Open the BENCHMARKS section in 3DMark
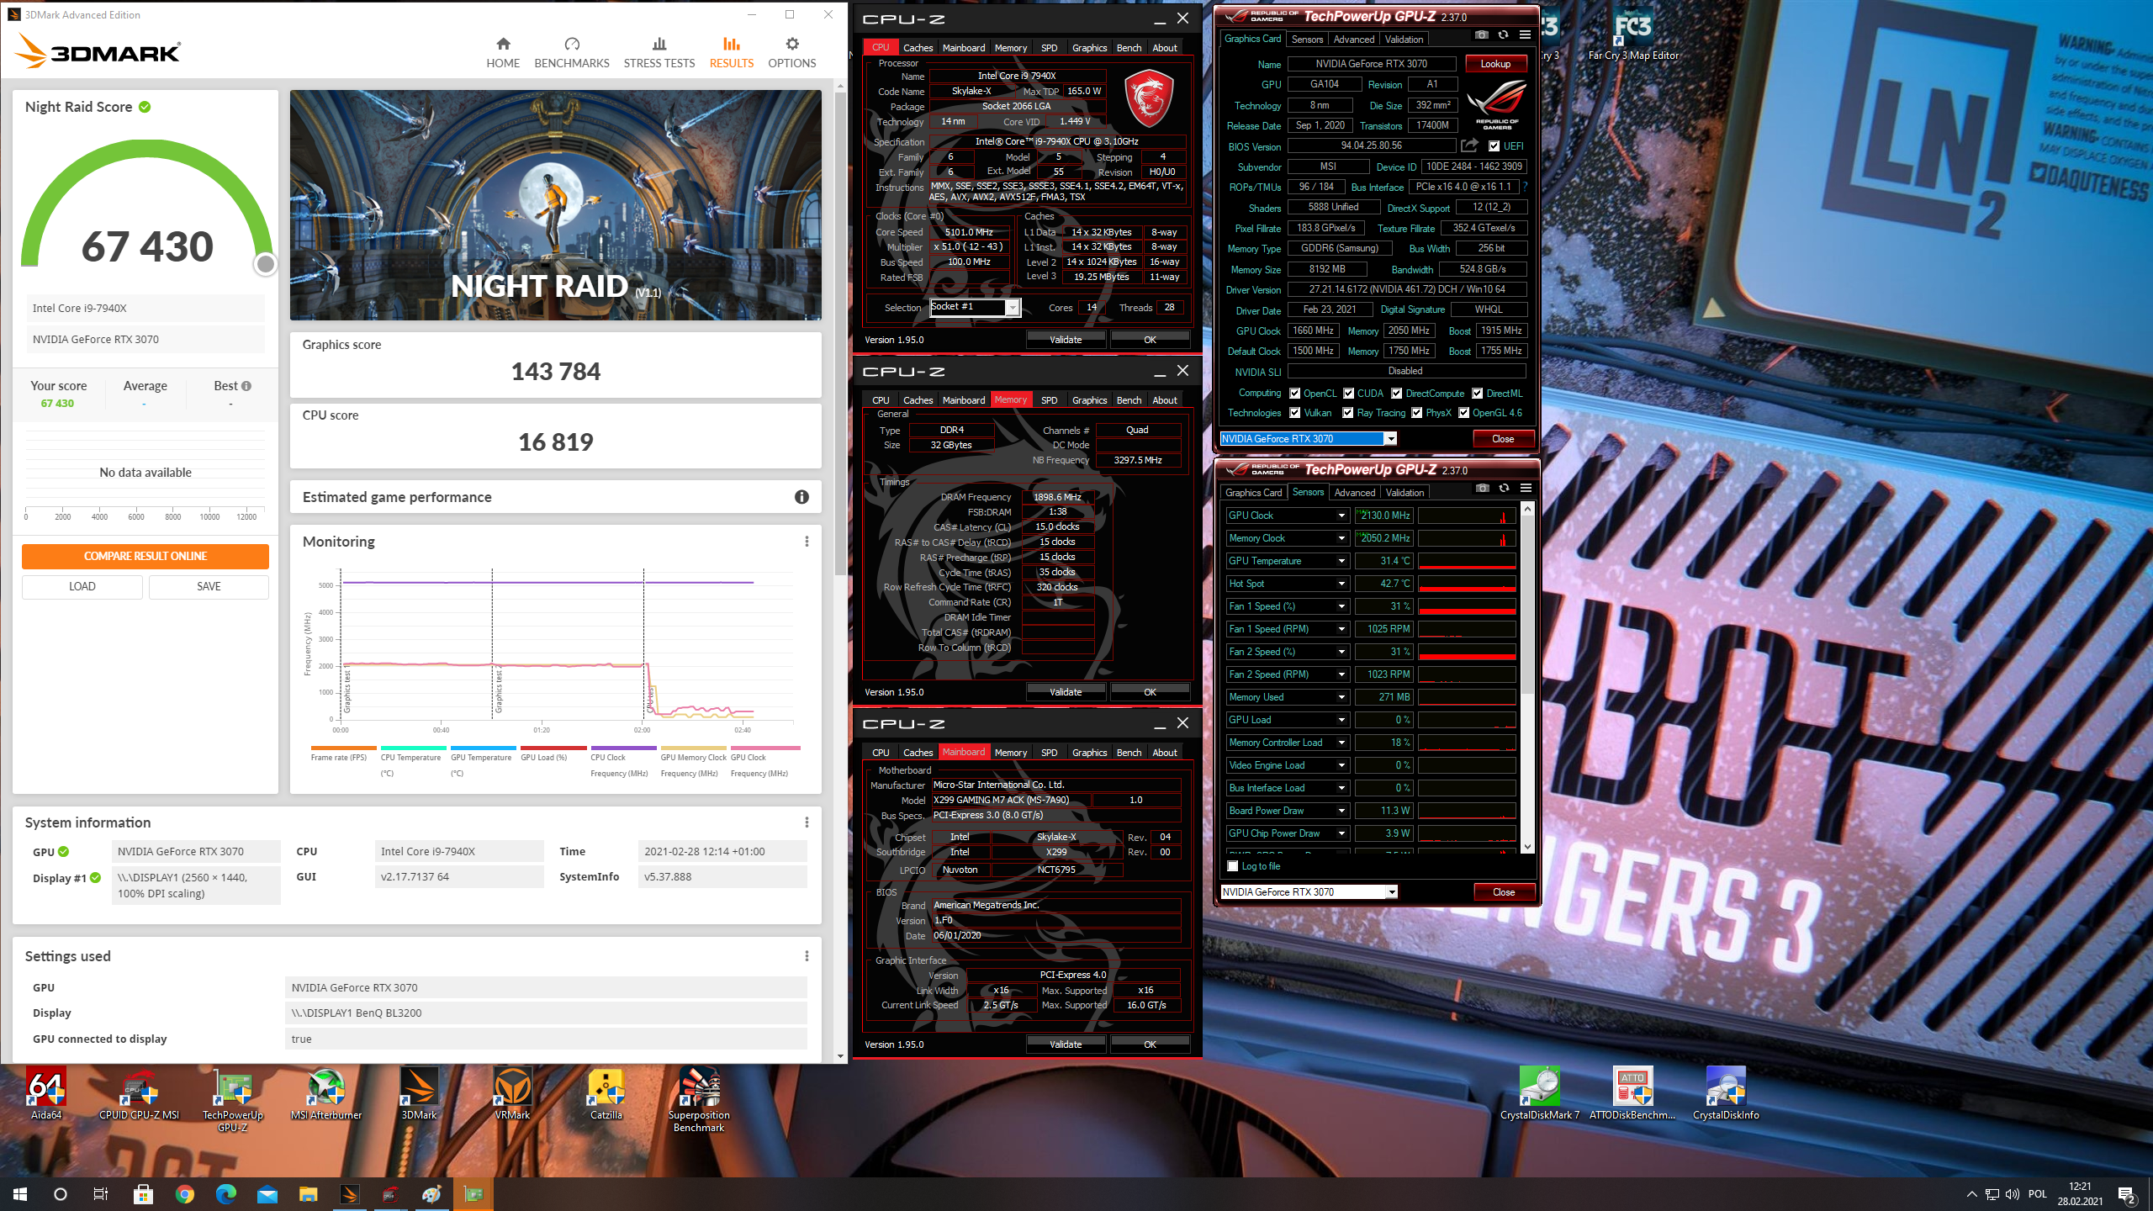Image resolution: width=2153 pixels, height=1211 pixels. click(572, 52)
